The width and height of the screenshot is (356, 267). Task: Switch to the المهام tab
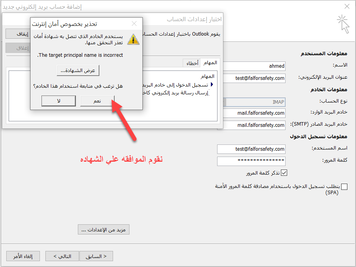point(210,63)
